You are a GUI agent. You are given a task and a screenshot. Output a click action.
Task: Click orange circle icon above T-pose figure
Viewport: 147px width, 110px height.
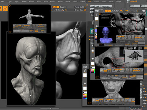coord(9,6)
